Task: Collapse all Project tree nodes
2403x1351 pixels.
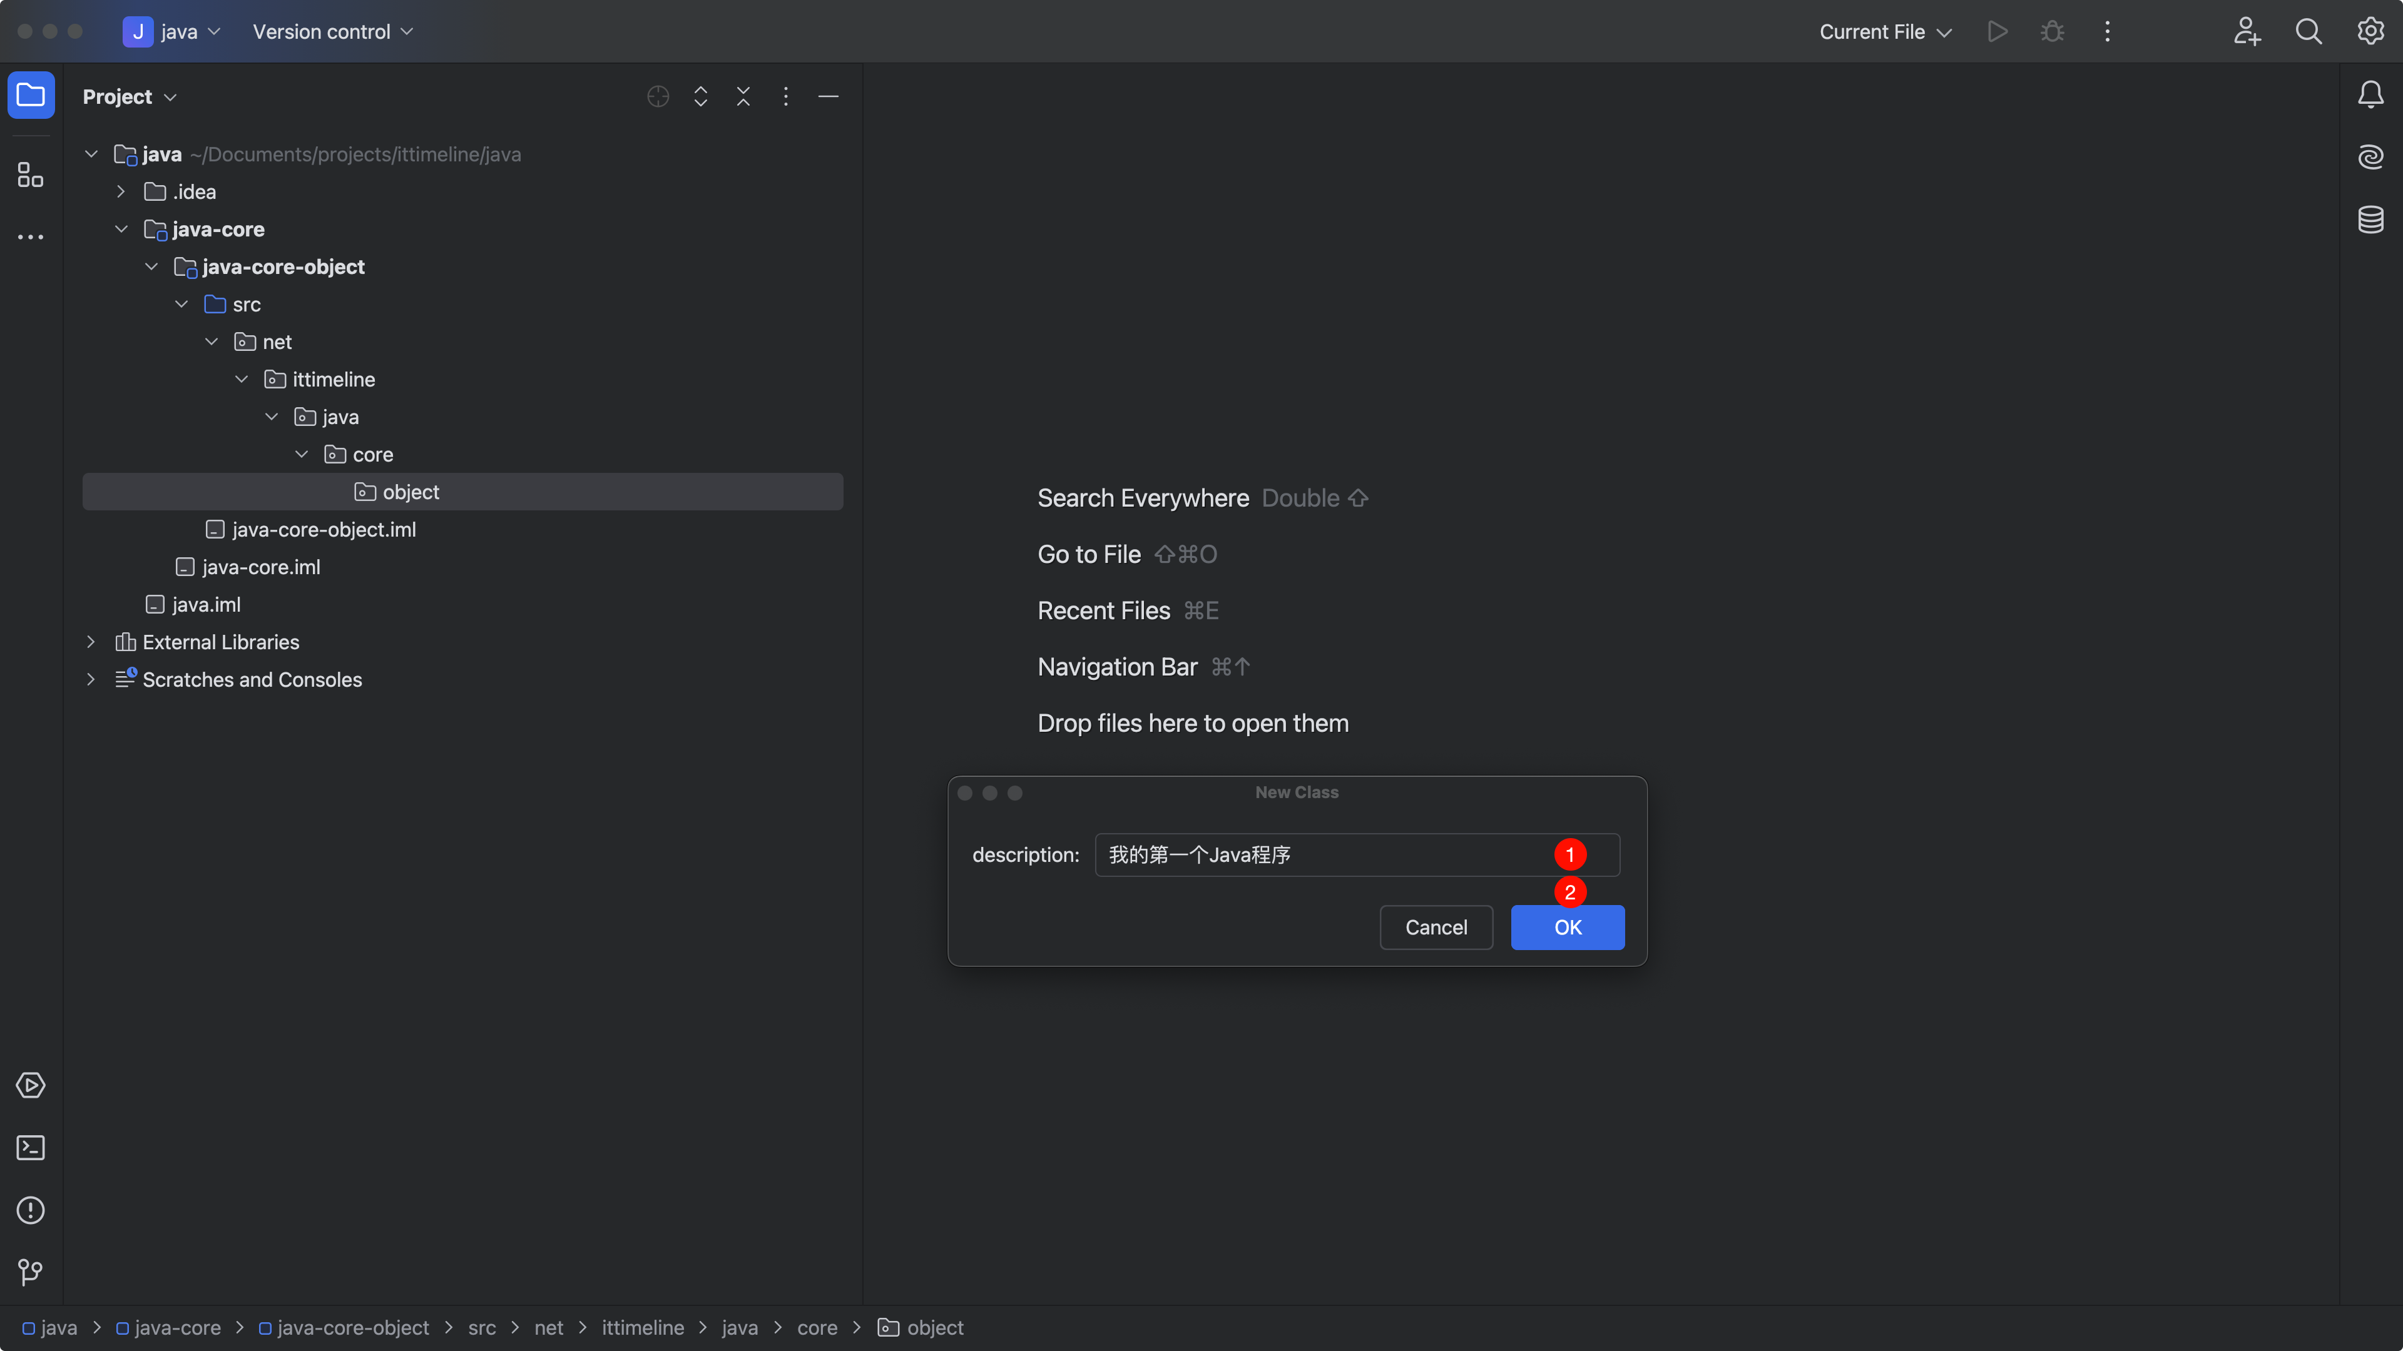Action: pos(743,96)
